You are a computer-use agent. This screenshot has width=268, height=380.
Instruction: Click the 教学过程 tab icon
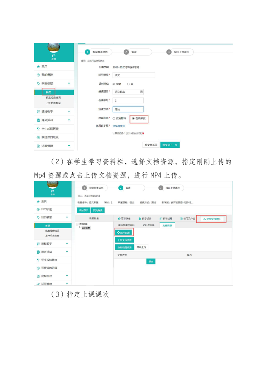click(x=161, y=219)
